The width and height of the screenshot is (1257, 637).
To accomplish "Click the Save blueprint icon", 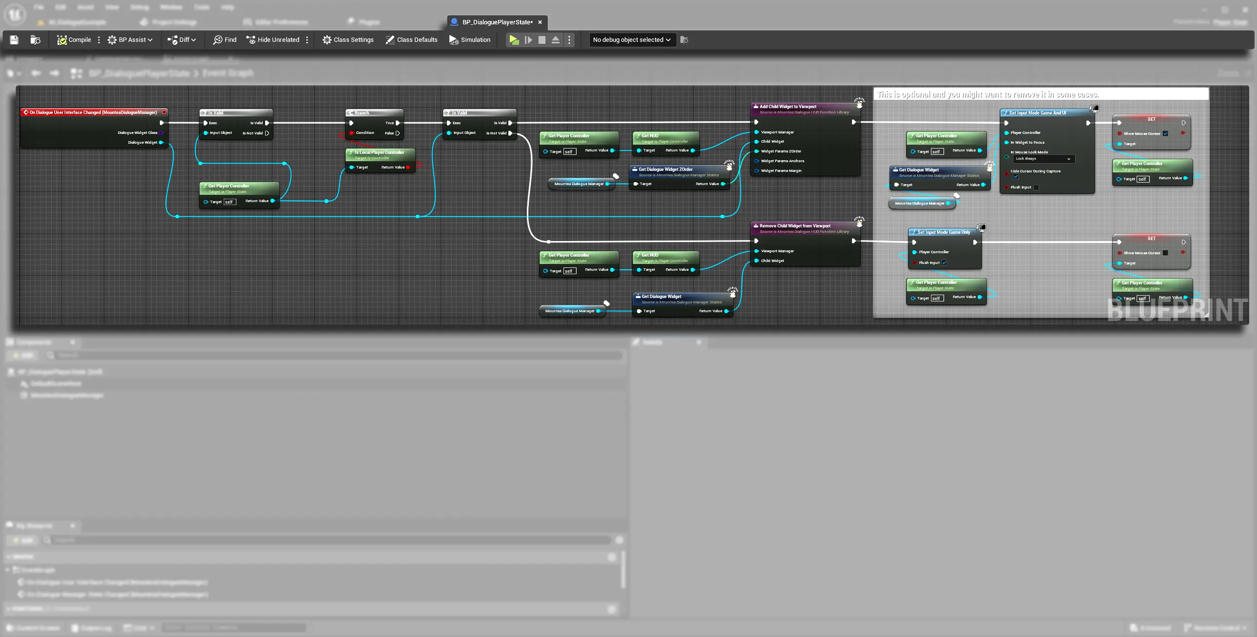I will [14, 40].
